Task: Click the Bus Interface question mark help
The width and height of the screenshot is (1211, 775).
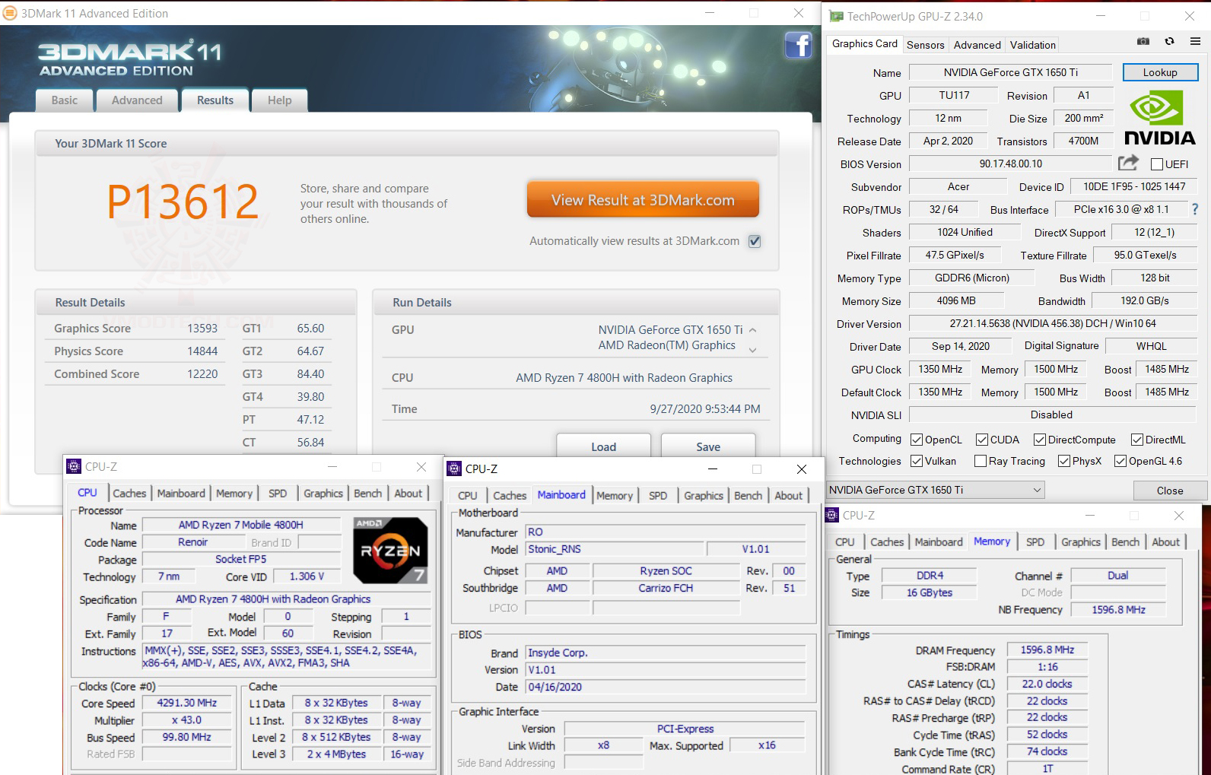Action: (x=1195, y=209)
